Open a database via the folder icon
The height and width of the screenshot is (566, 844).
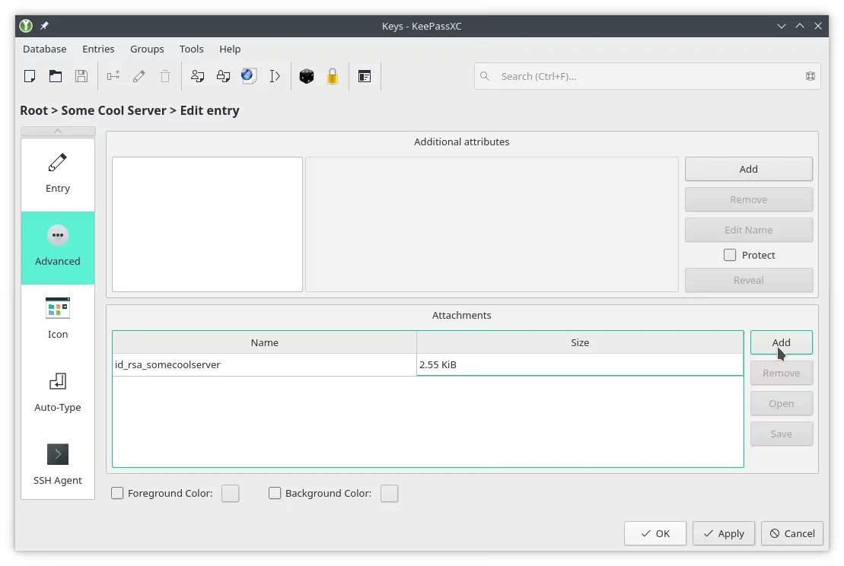click(x=56, y=75)
